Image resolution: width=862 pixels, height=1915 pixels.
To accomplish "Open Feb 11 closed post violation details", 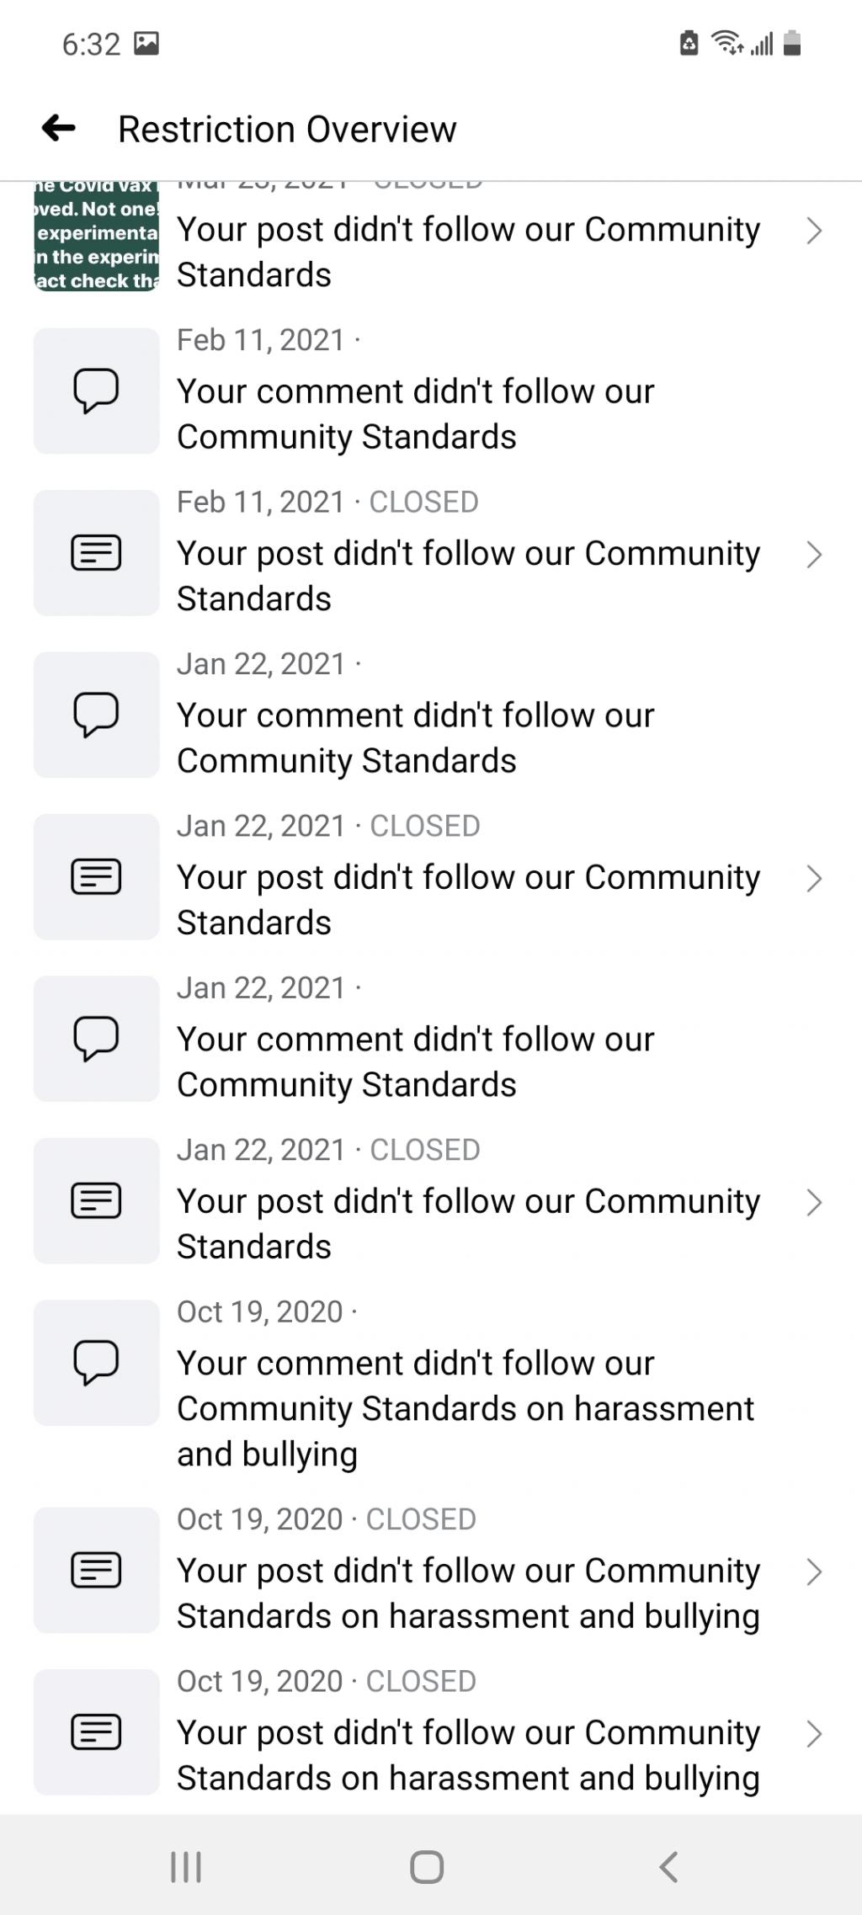I will 468,576.
